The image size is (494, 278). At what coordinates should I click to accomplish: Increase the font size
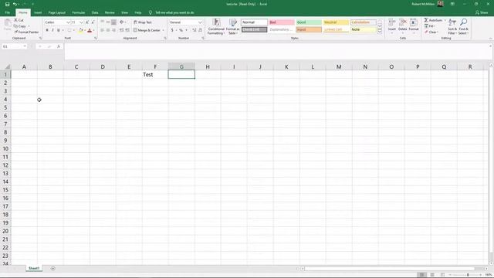[x=87, y=22]
